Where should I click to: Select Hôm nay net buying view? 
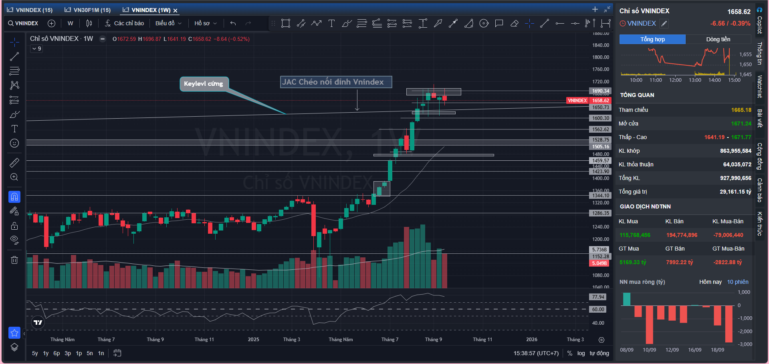(x=710, y=282)
